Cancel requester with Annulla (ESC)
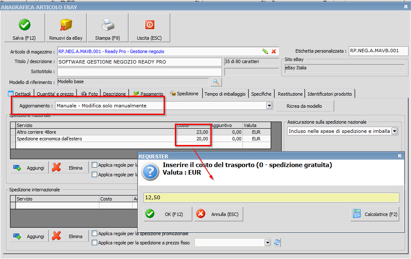 coord(219,214)
